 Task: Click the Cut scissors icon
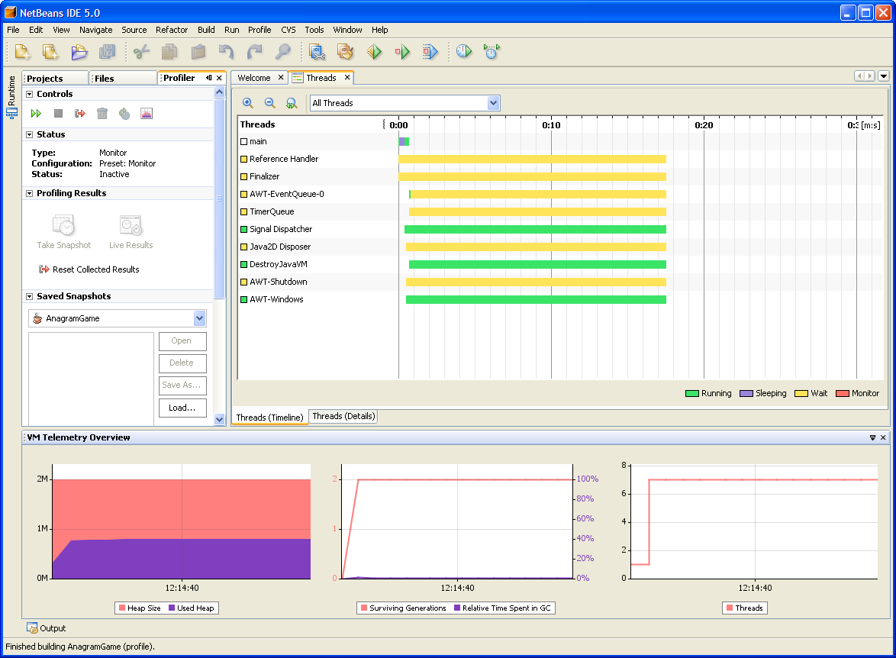[x=141, y=52]
